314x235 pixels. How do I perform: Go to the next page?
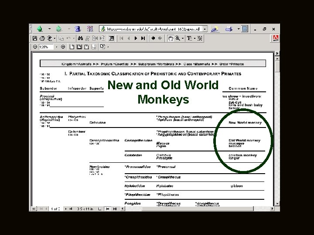(136, 38)
